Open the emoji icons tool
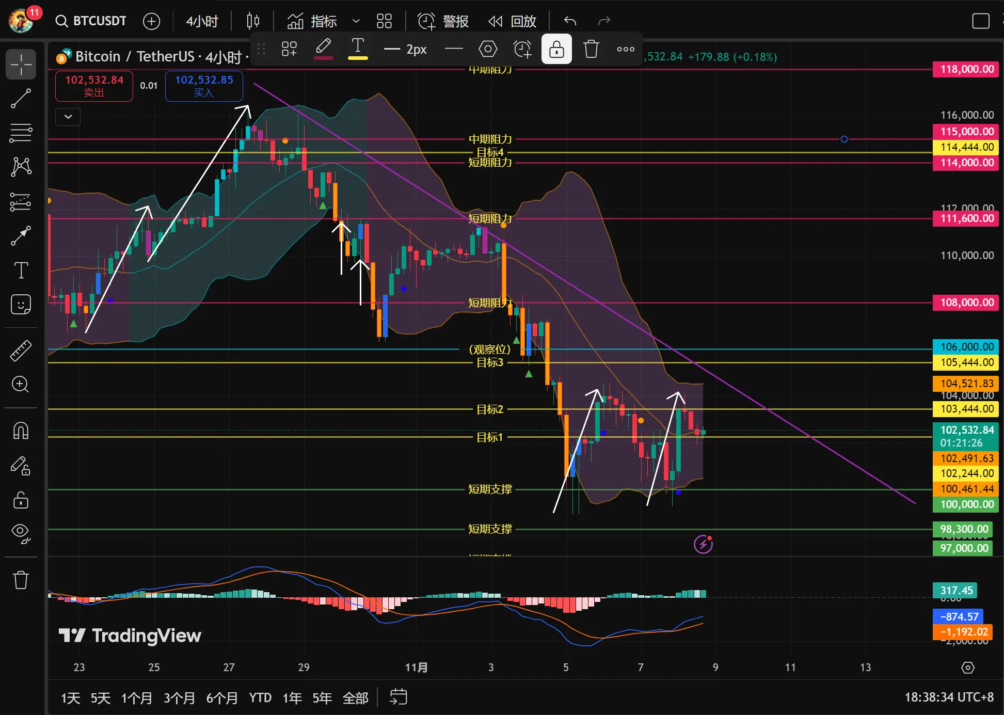 point(21,305)
